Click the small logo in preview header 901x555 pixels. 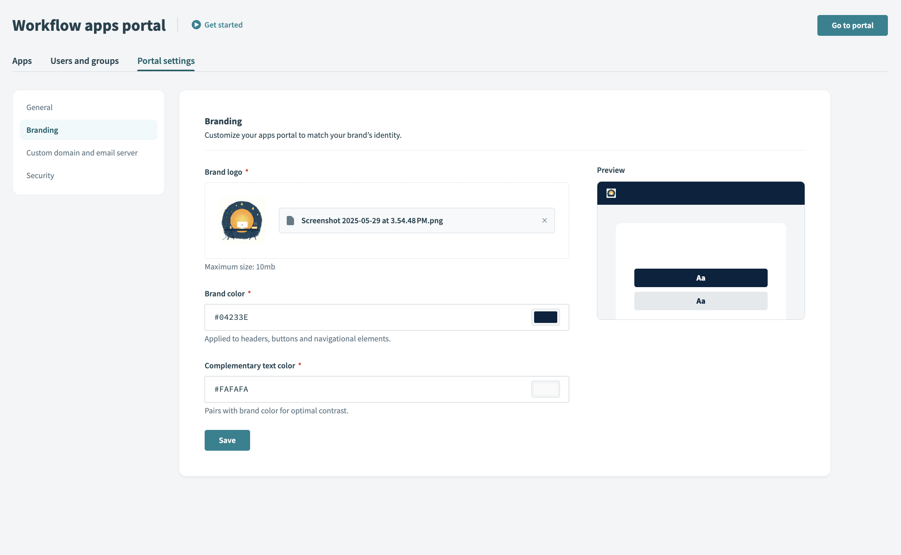click(611, 193)
